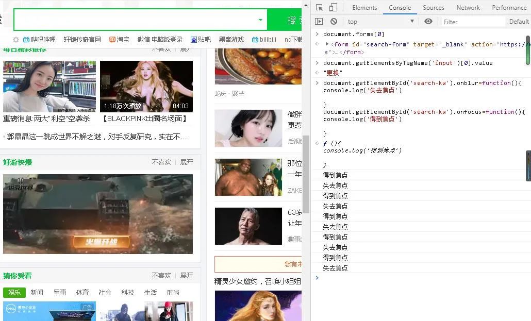Show console sidebar panel icon

click(x=319, y=21)
